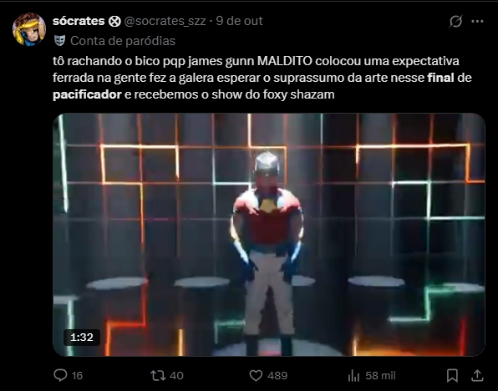Play the Peacemaker video thumbnail
The height and width of the screenshot is (391, 498).
(269, 235)
